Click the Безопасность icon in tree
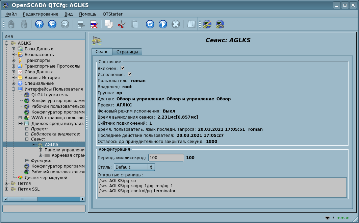 tap(20, 54)
